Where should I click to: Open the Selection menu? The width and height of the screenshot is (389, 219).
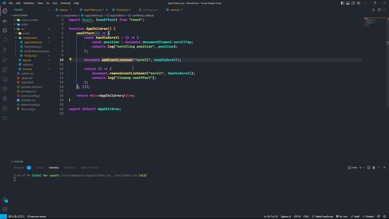click(29, 3)
